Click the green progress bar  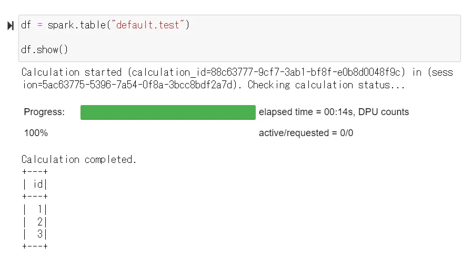[x=168, y=112]
